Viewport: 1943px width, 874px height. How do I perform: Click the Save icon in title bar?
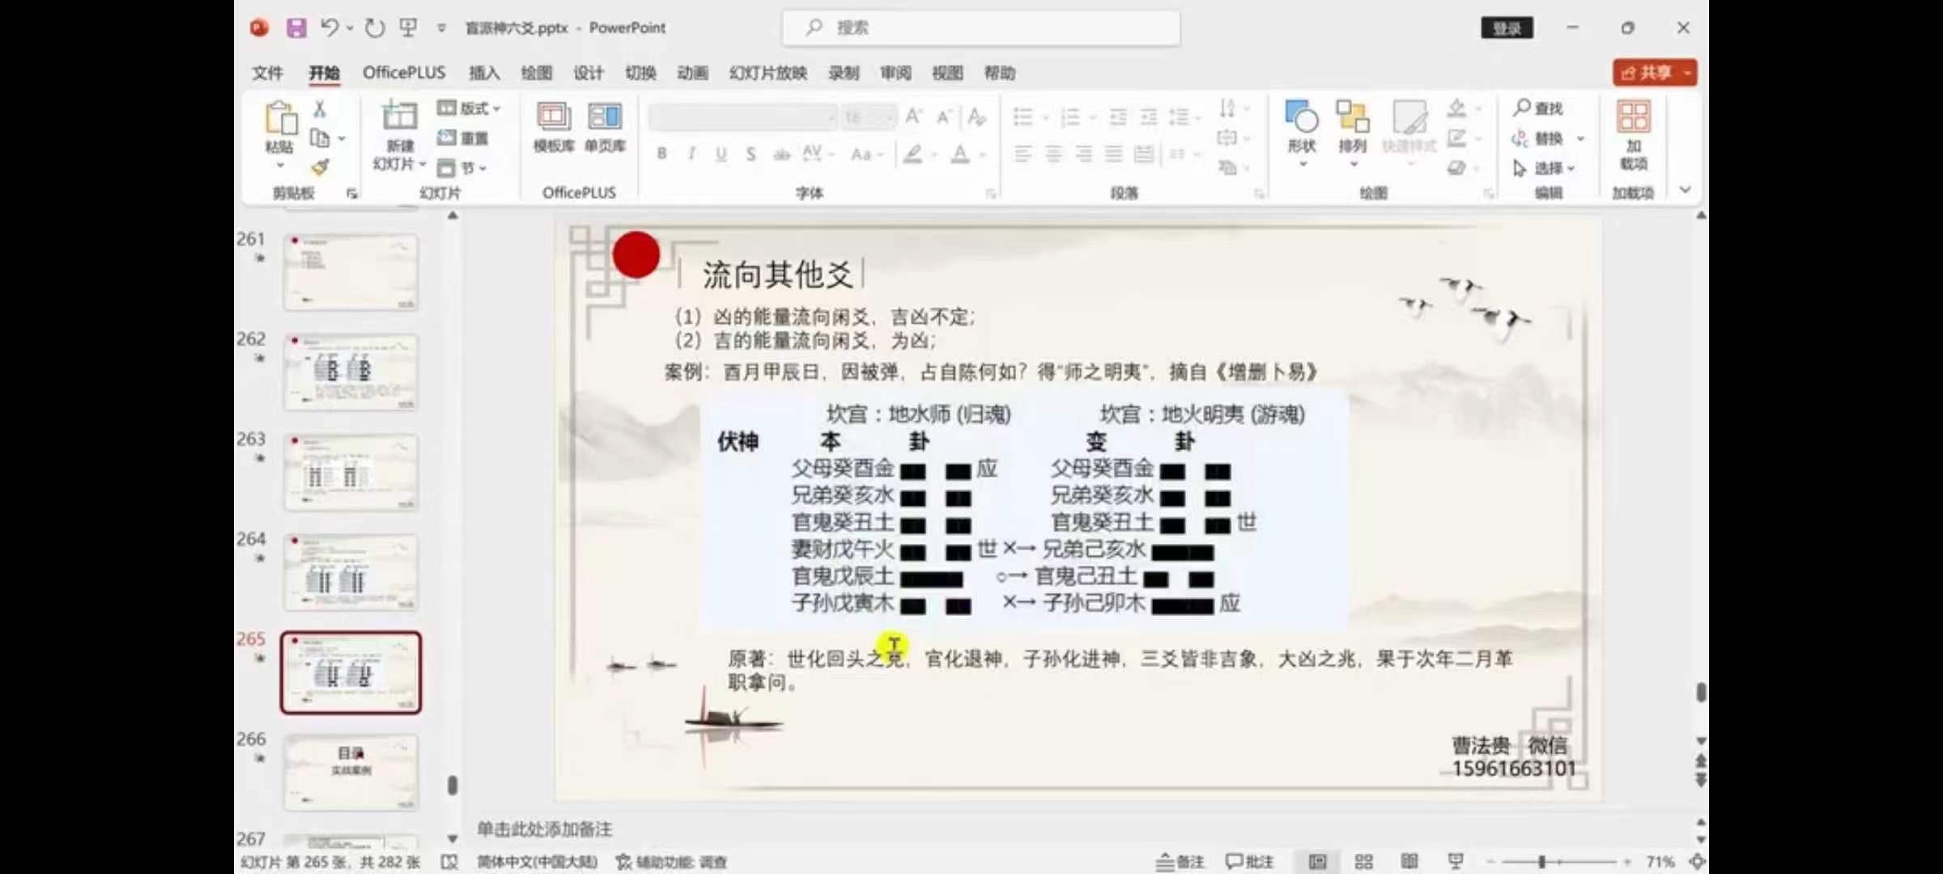click(296, 28)
